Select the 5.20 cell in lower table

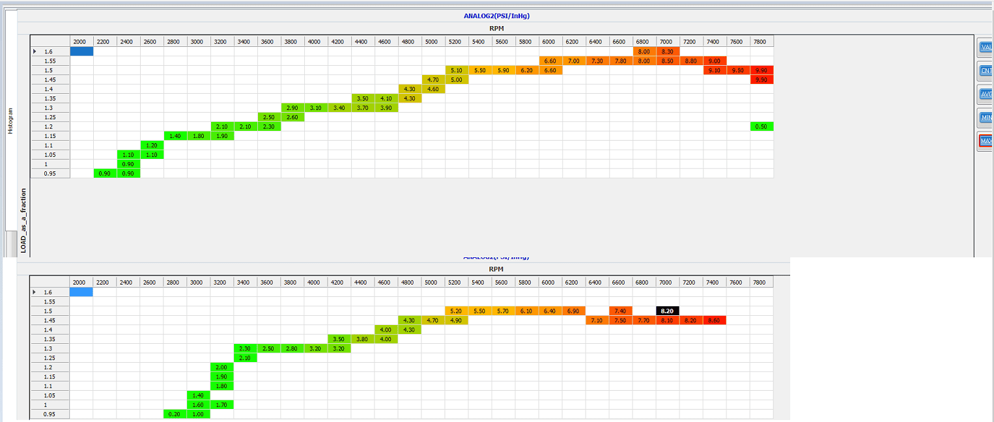(x=457, y=311)
